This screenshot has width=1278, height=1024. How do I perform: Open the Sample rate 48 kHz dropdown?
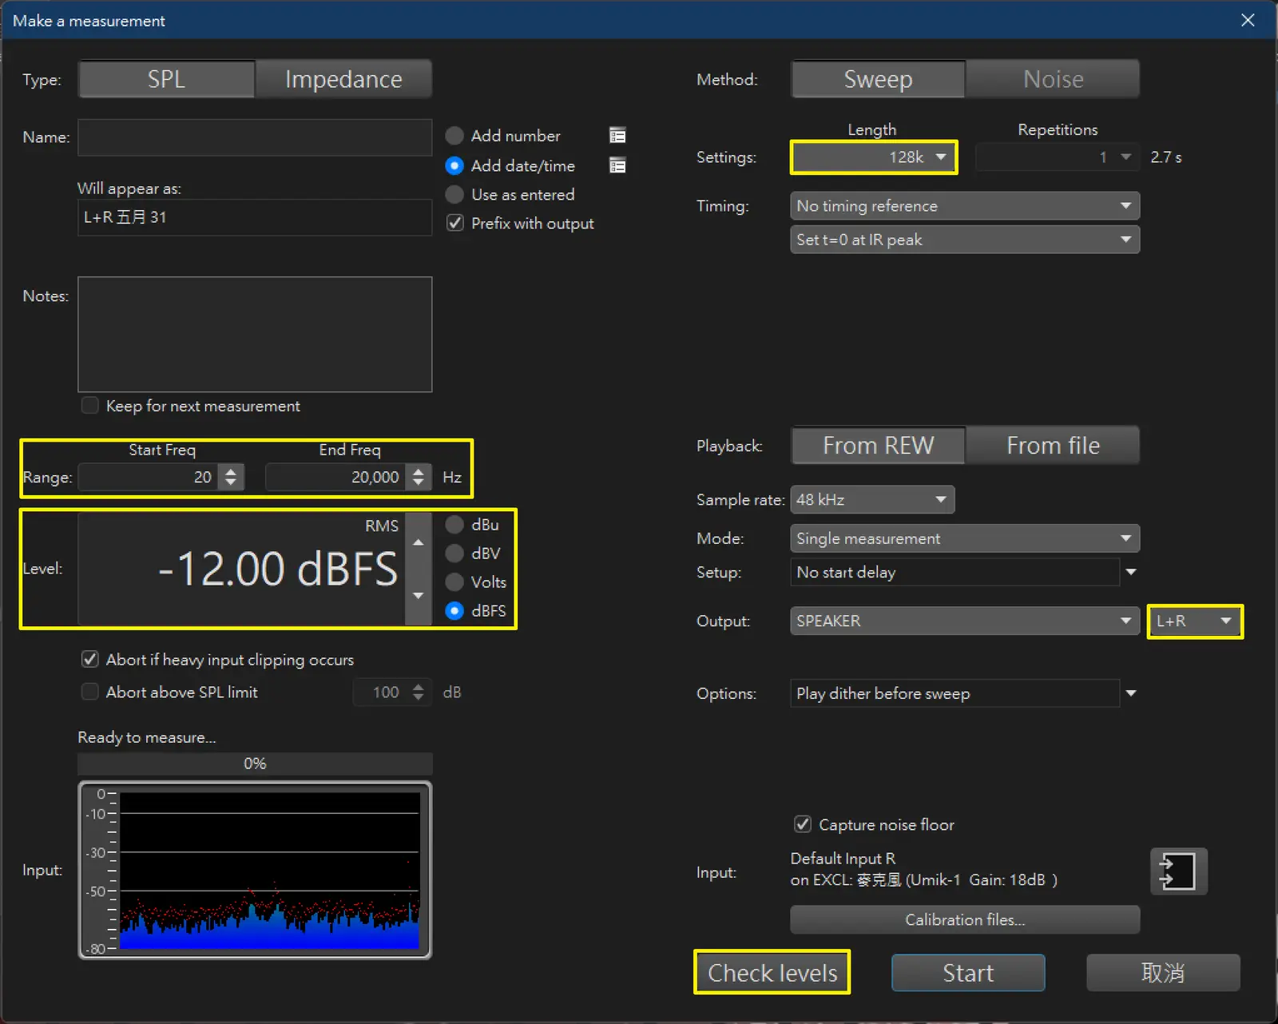tap(872, 500)
